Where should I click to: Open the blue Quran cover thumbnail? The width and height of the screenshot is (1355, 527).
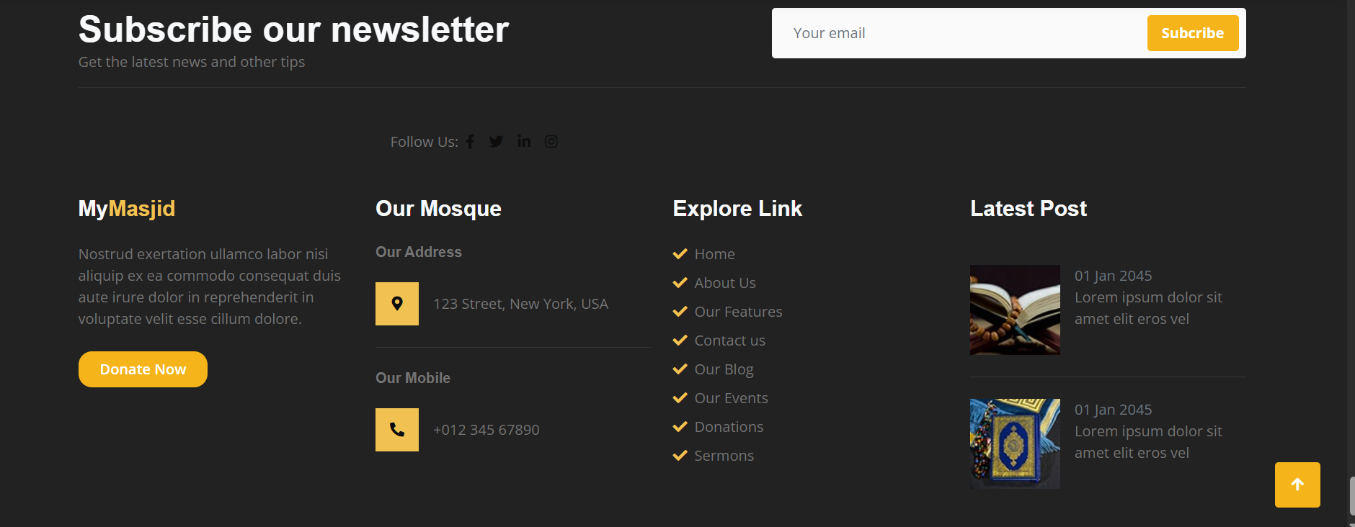coord(1015,443)
